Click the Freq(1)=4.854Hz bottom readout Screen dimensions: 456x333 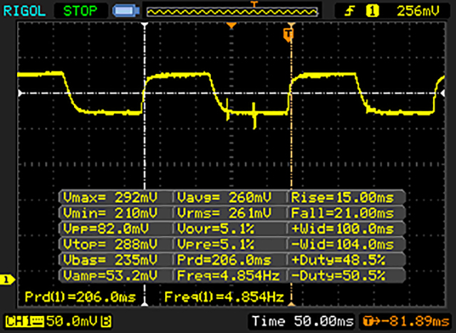tap(224, 297)
